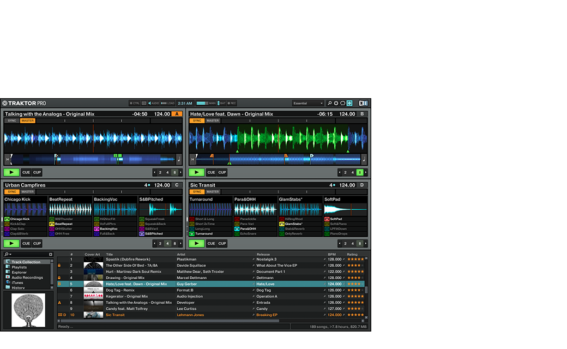Toggle MASTER on Deck A
Image resolution: width=567 pixels, height=349 pixels.
tap(27, 121)
